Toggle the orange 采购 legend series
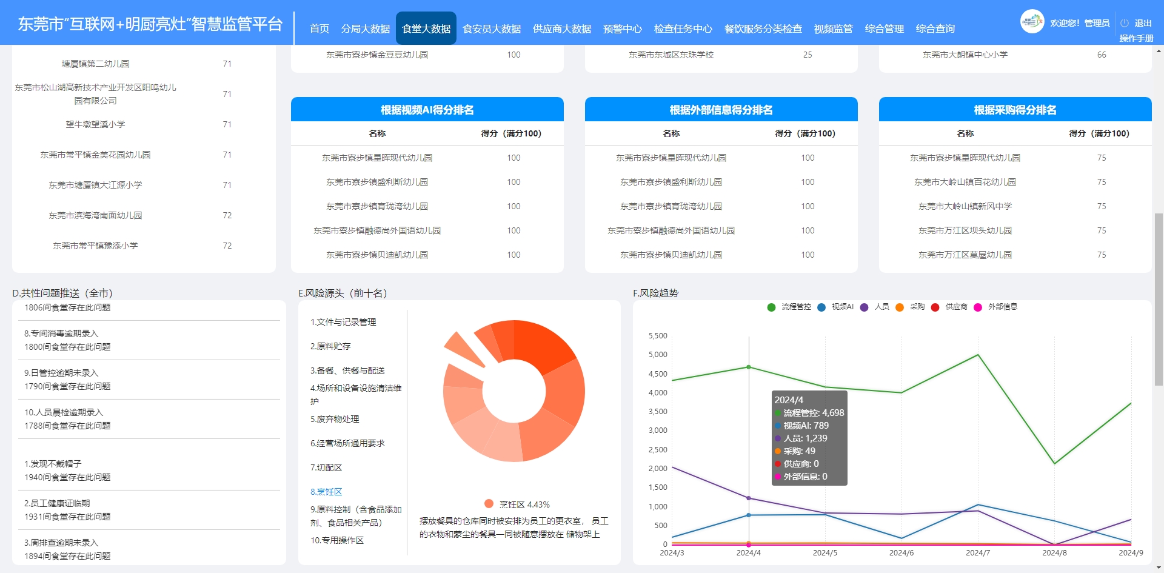 [x=910, y=307]
